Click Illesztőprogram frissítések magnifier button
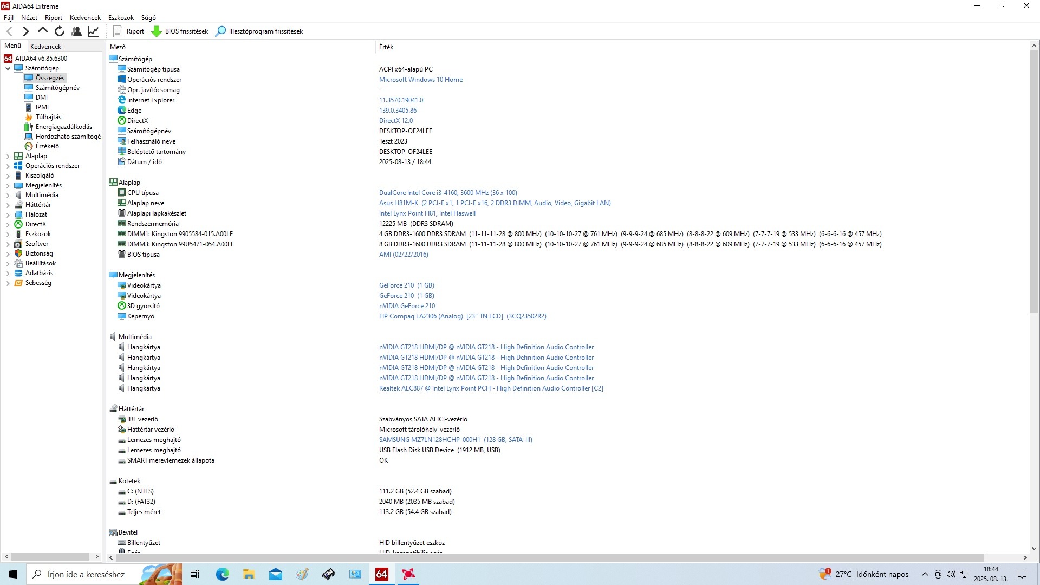Image resolution: width=1040 pixels, height=585 pixels. click(x=259, y=31)
